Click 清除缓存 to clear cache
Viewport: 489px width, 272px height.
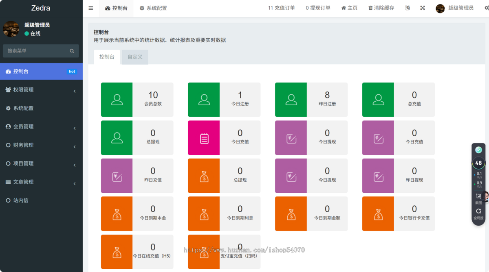(381, 8)
